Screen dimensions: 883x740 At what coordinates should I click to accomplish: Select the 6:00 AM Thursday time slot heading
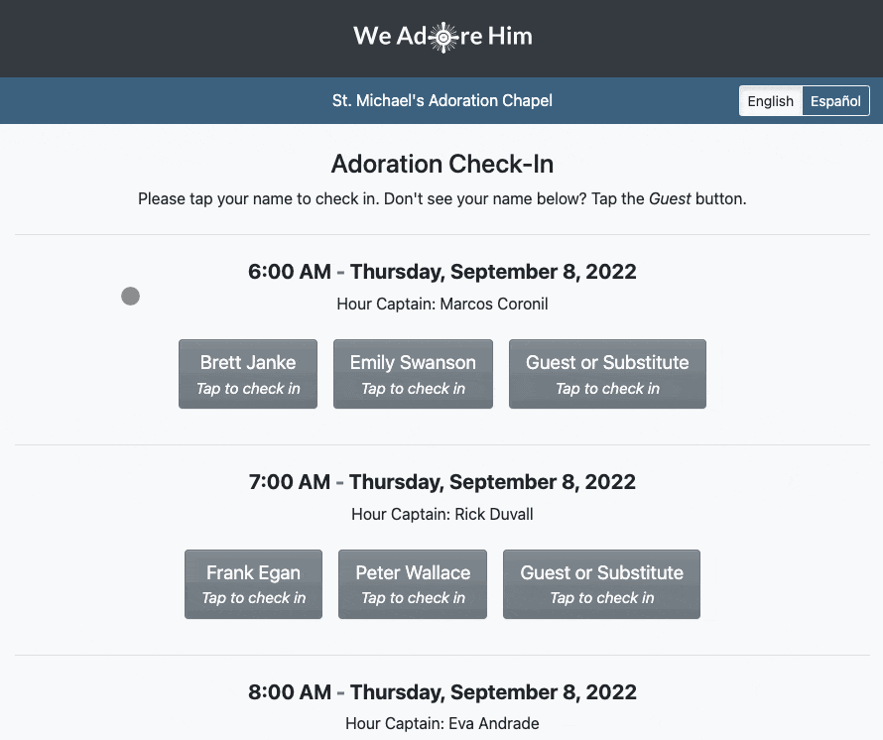click(x=441, y=272)
